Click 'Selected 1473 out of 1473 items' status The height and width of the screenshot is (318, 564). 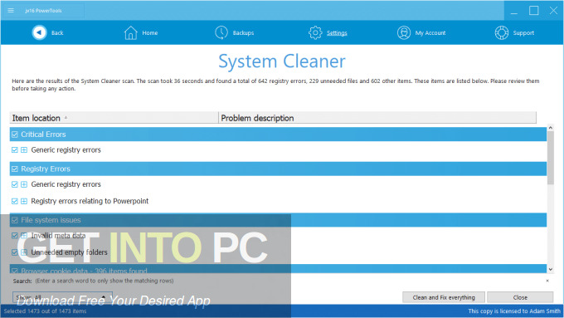coord(45,311)
